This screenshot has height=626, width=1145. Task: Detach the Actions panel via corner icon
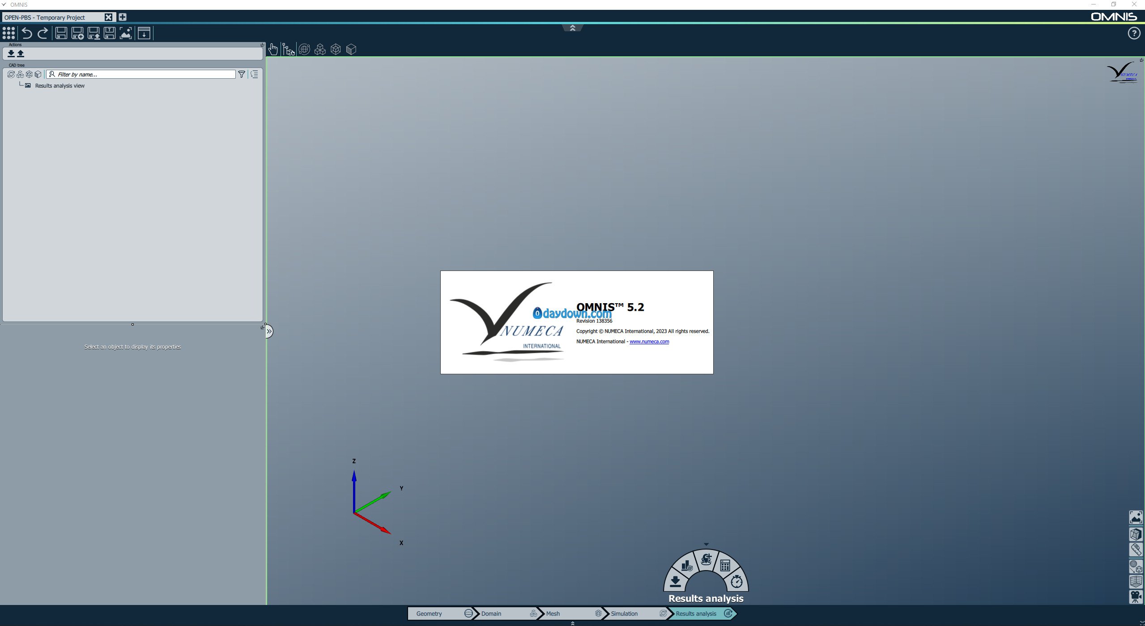(263, 45)
